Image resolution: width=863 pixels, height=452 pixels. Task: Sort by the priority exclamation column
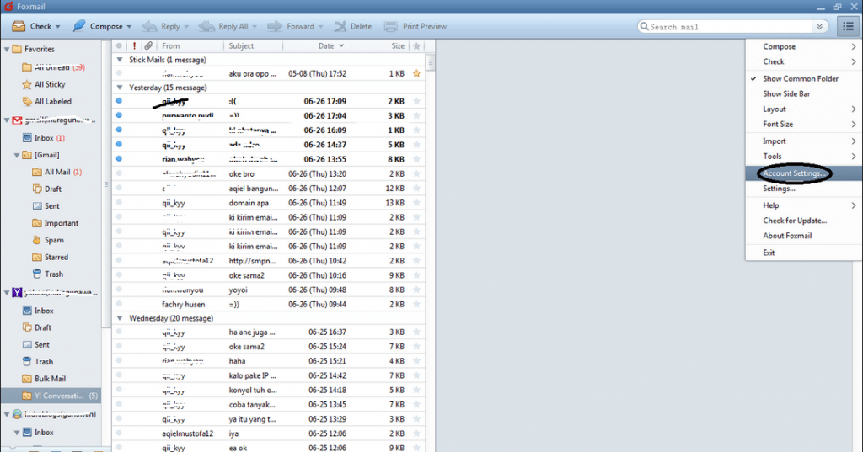(x=134, y=46)
